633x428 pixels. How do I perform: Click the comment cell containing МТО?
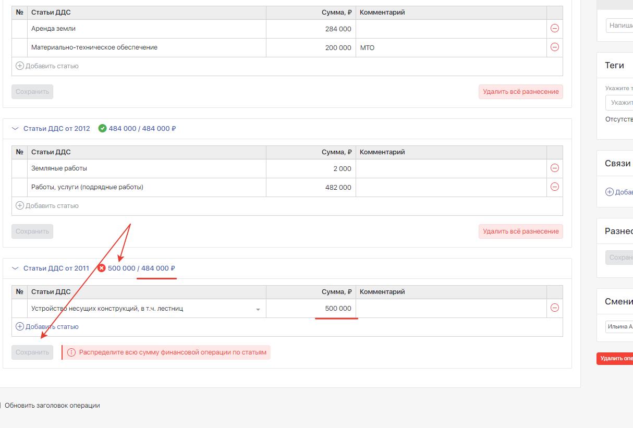[x=451, y=48]
